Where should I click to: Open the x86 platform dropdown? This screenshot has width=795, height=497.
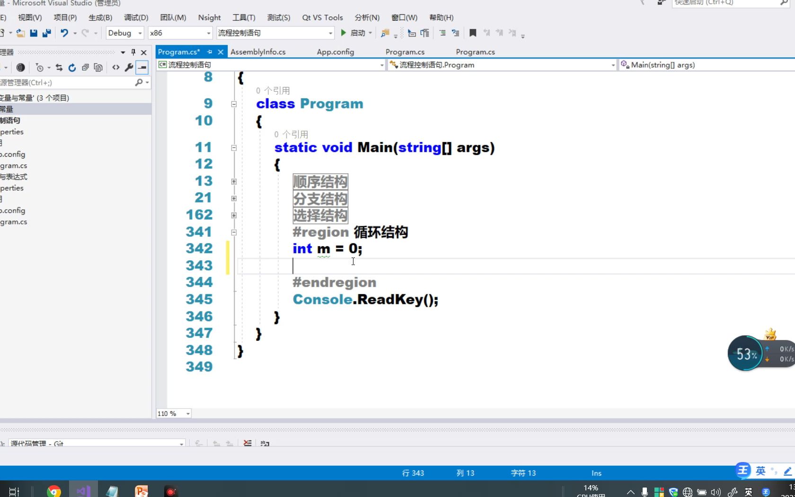180,33
